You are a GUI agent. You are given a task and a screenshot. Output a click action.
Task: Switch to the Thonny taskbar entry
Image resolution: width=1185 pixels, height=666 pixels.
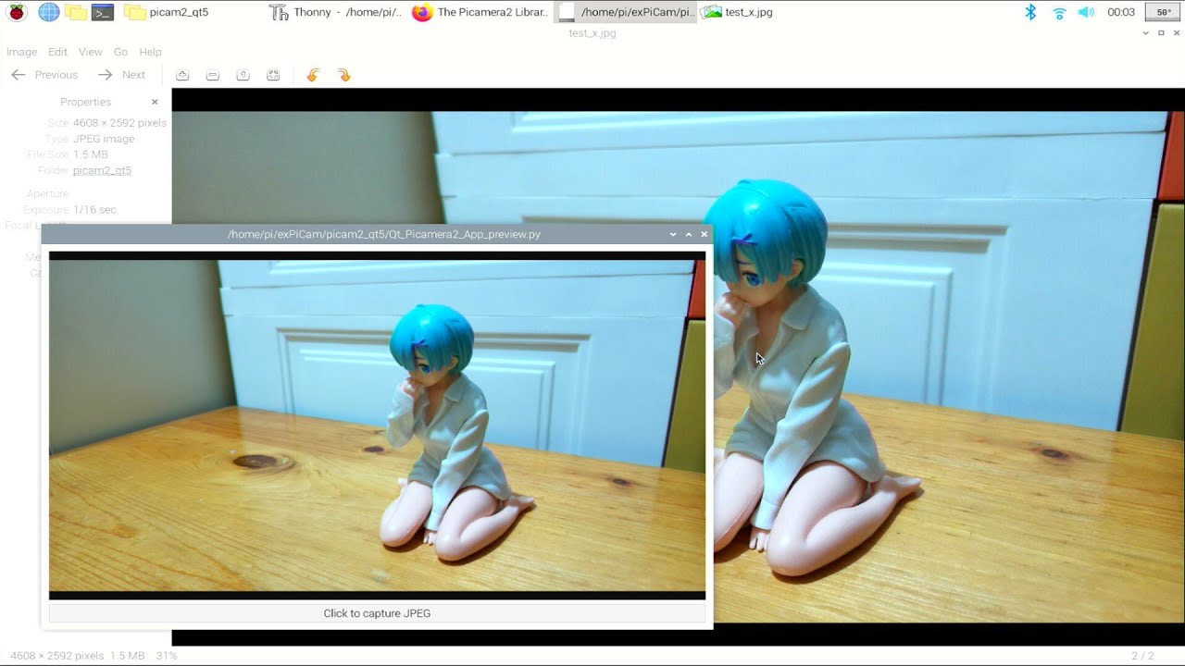click(336, 12)
